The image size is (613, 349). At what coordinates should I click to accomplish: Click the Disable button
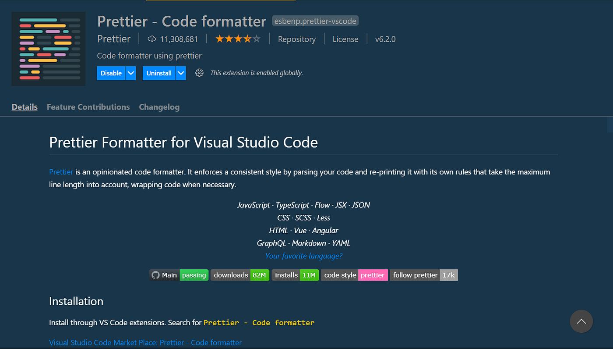[111, 73]
